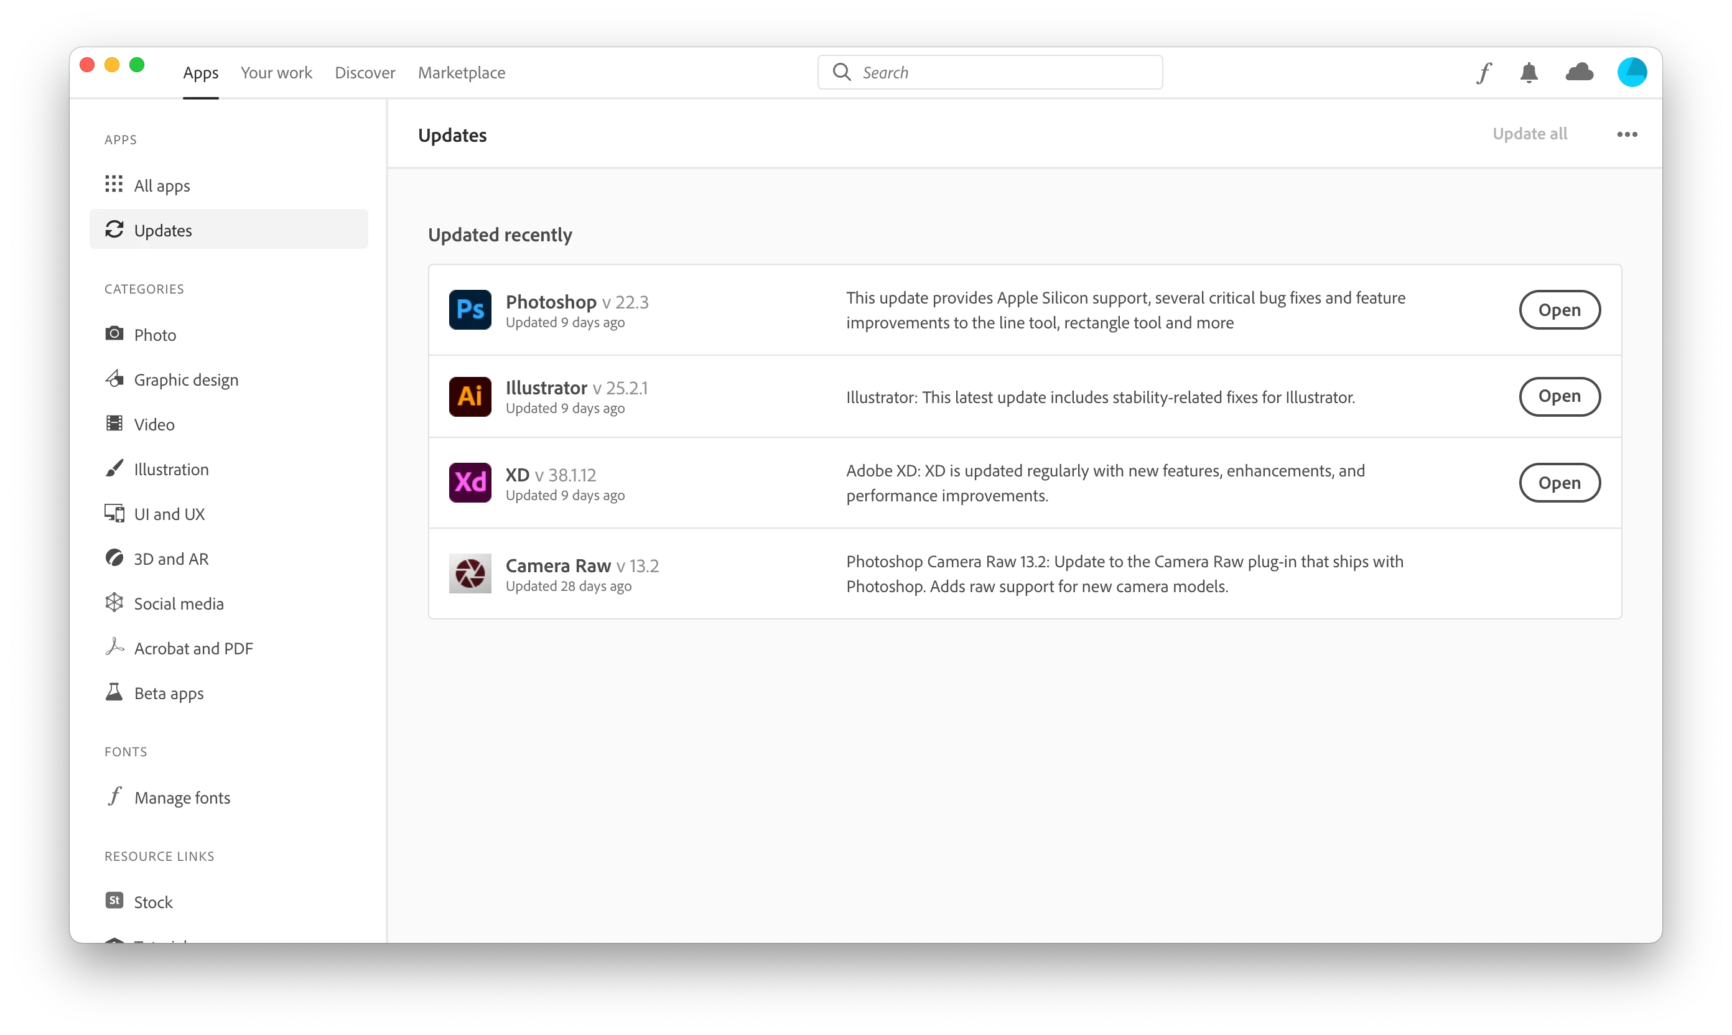Click the cloud sync status icon
Viewport: 1732px width, 1035px height.
(x=1578, y=72)
